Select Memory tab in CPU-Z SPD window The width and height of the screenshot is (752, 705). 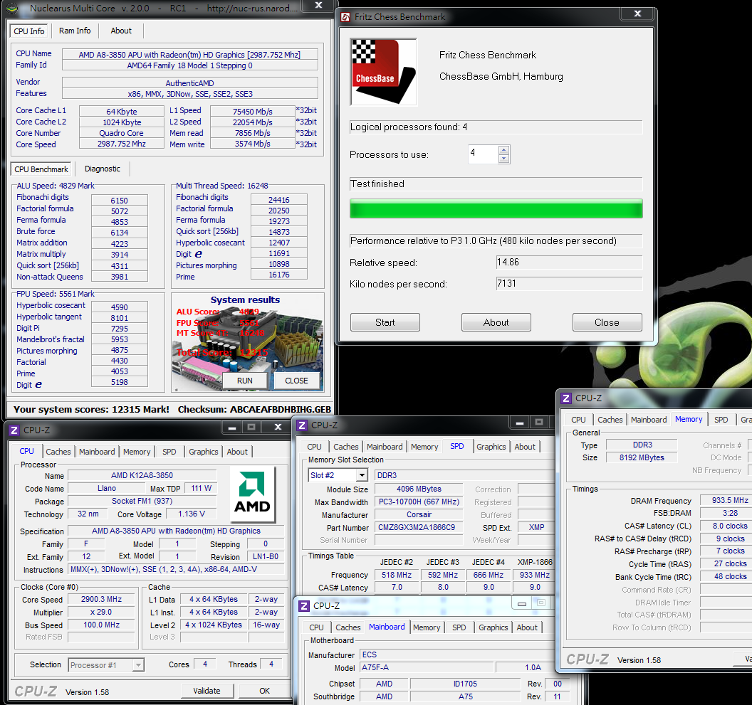(x=424, y=447)
